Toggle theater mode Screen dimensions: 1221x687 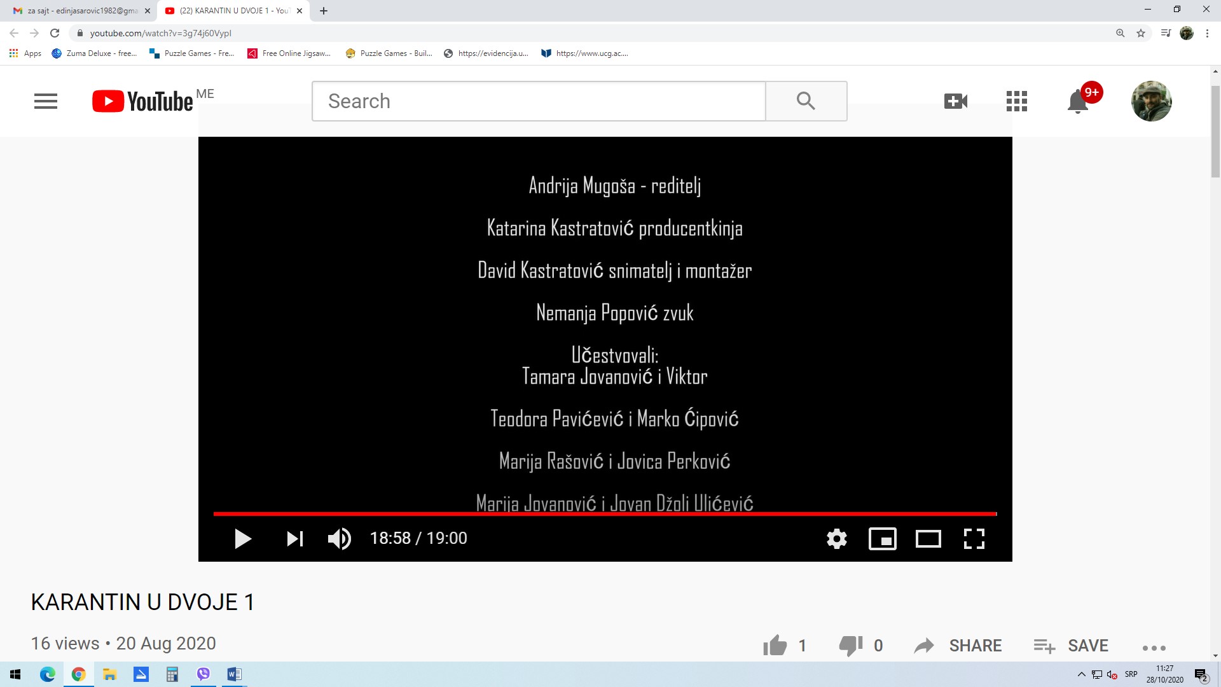928,539
